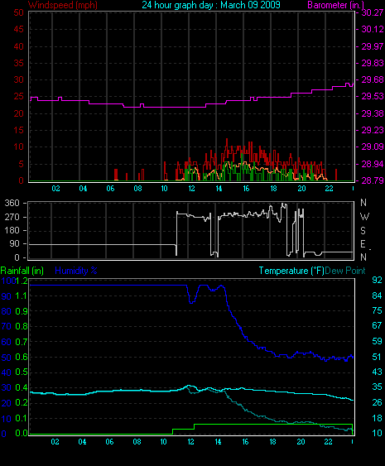This screenshot has width=385, height=466.
Task: Select the barometer value 29.23
Action: (x=372, y=130)
